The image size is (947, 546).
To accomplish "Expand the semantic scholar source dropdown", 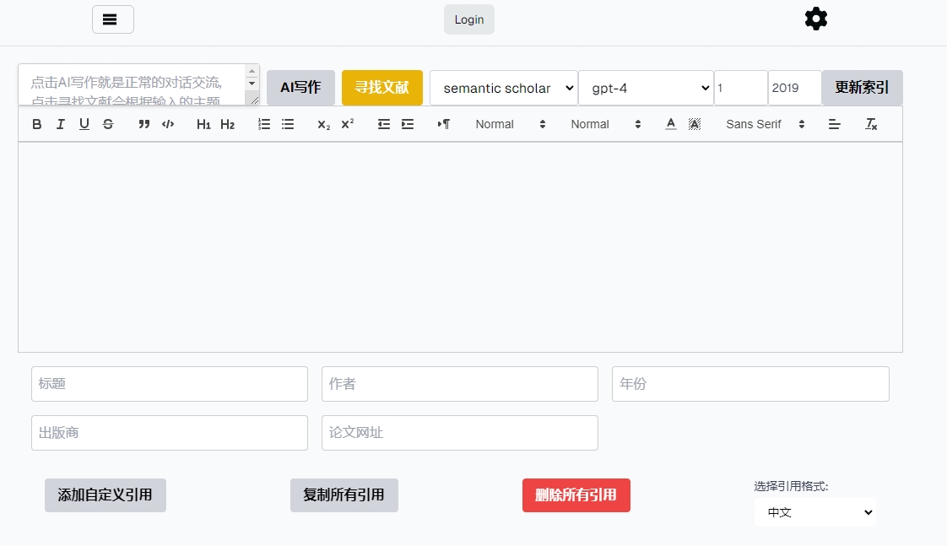I will 503,88.
